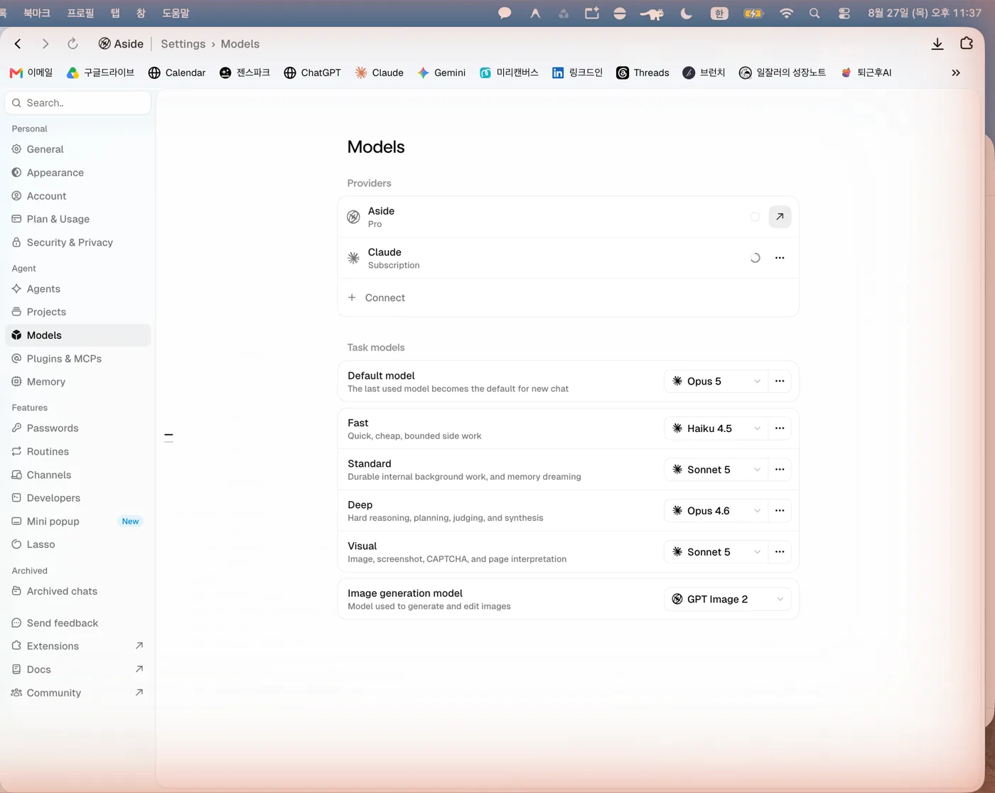Screen dimensions: 995x793
Task: Open Control Center in the menu bar
Action: 844,13
